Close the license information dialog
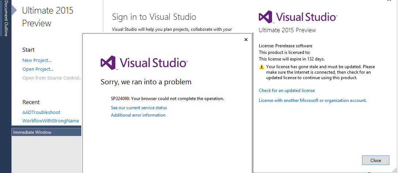 376,160
